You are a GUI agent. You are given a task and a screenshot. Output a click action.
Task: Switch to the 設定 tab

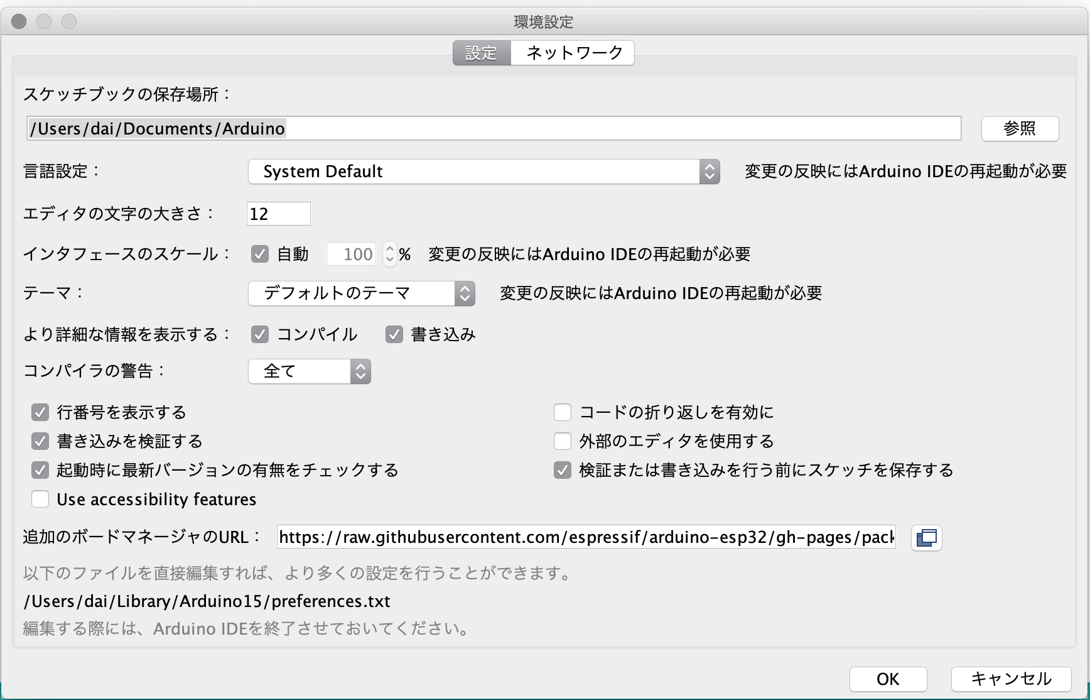point(482,53)
